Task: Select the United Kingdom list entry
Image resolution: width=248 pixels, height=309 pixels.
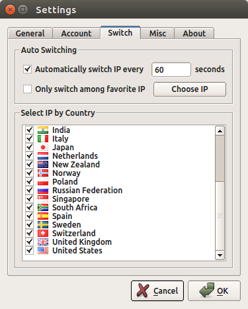Action: coord(82,242)
